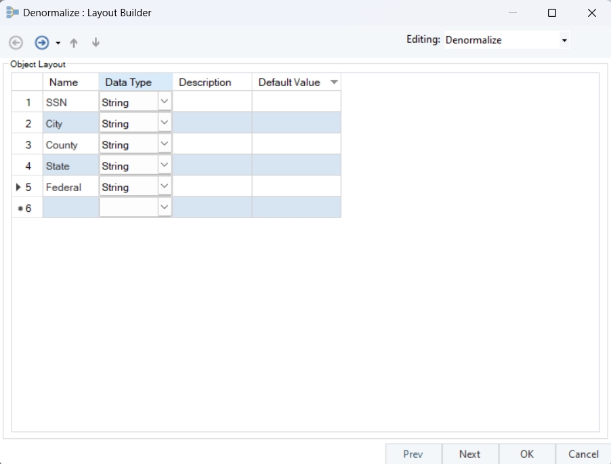The height and width of the screenshot is (464, 611).
Task: Open the forward arrow's small dropdown caret
Action: pyautogui.click(x=58, y=43)
